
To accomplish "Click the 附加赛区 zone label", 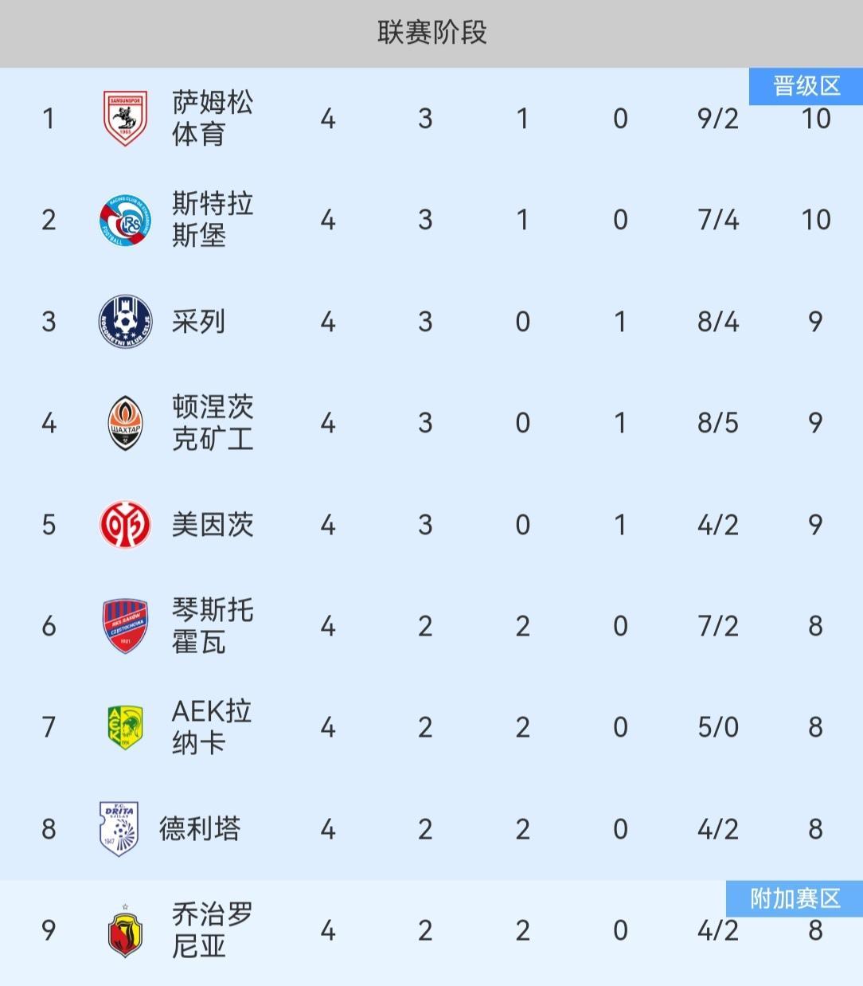I will (x=795, y=898).
